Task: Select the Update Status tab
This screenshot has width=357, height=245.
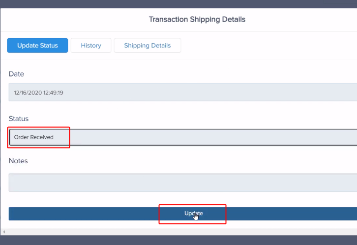Action: [37, 46]
